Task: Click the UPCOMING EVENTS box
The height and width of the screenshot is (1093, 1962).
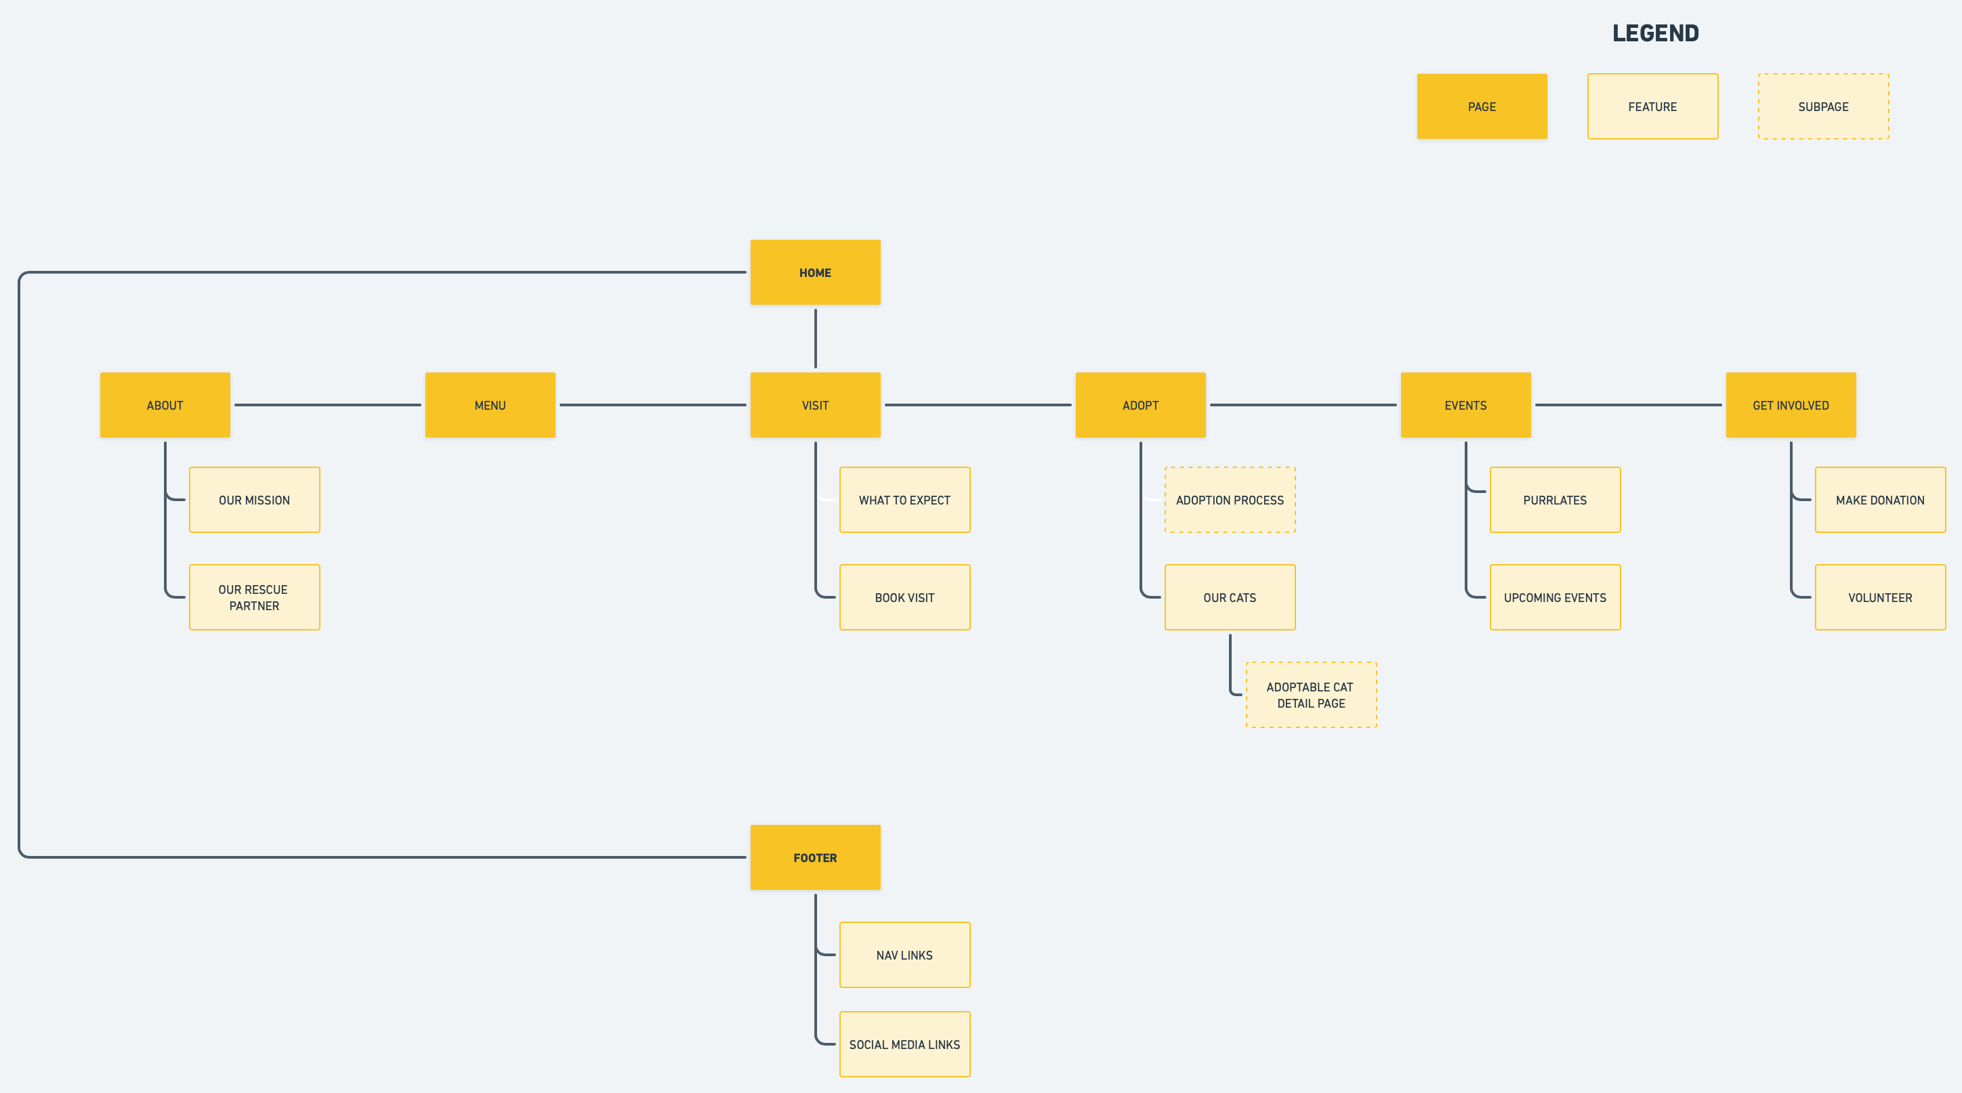Action: point(1556,597)
